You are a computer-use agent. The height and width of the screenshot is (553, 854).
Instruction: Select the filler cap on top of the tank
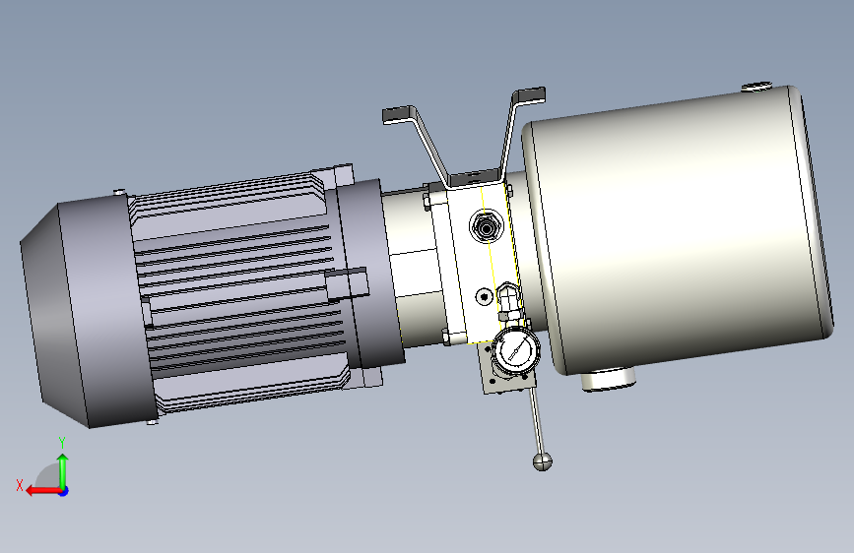[757, 87]
